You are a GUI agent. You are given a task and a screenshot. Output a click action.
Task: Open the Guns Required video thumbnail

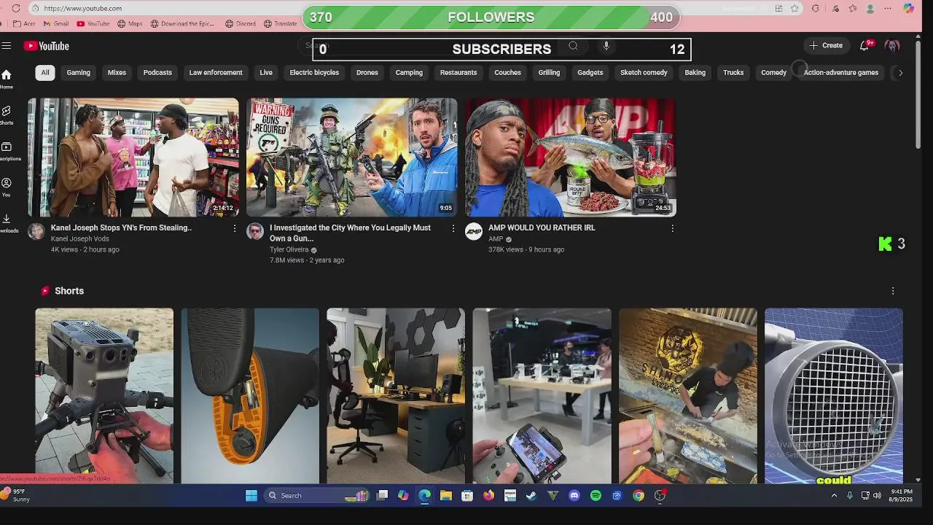[x=352, y=157]
